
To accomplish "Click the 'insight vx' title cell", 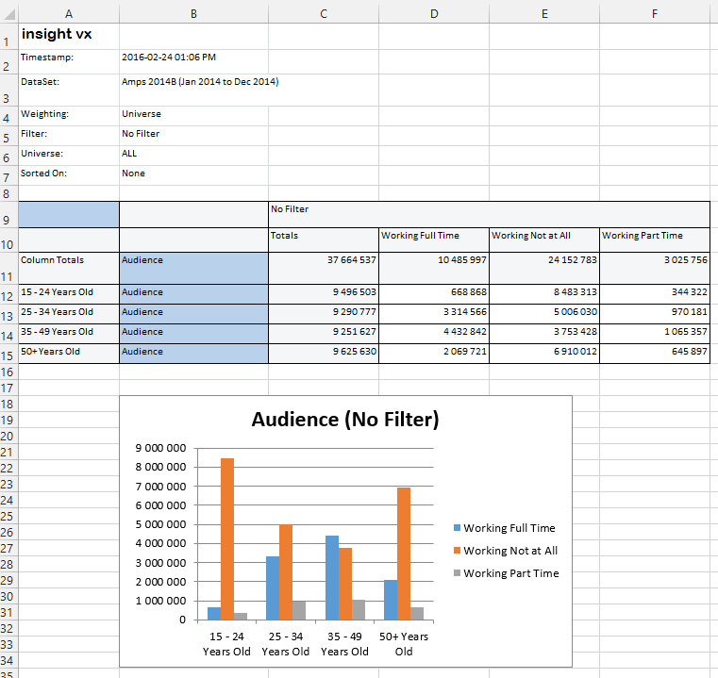I will click(x=69, y=36).
